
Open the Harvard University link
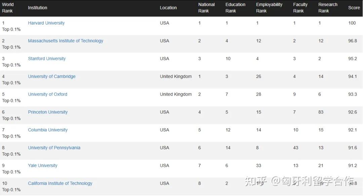point(46,23)
